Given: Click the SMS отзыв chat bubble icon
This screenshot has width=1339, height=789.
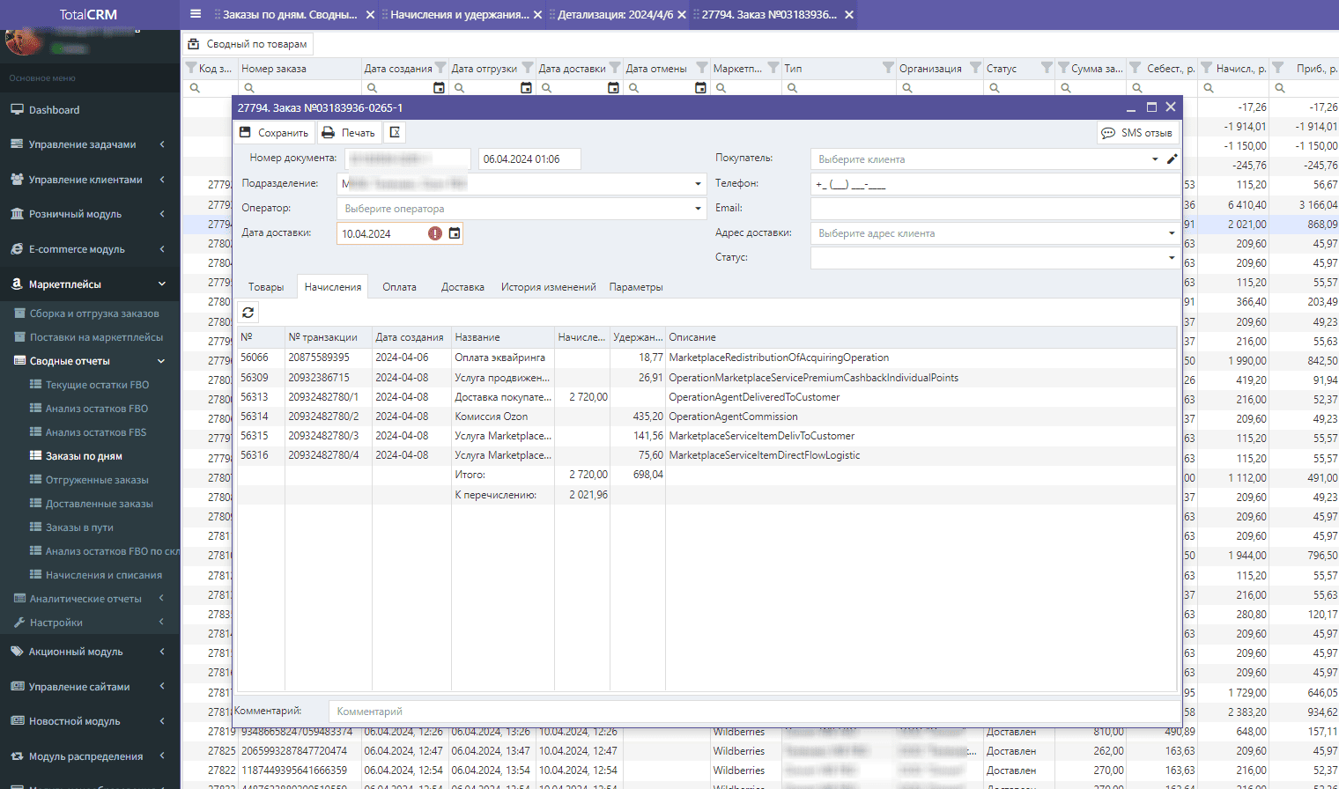Looking at the screenshot, I should [x=1108, y=132].
